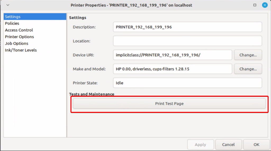271x151 pixels.
Task: Click the Print Test Page button
Action: click(x=169, y=104)
